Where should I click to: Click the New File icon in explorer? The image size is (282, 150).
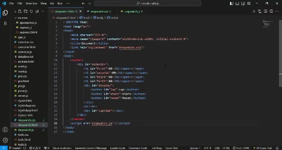[x=20, y=11]
